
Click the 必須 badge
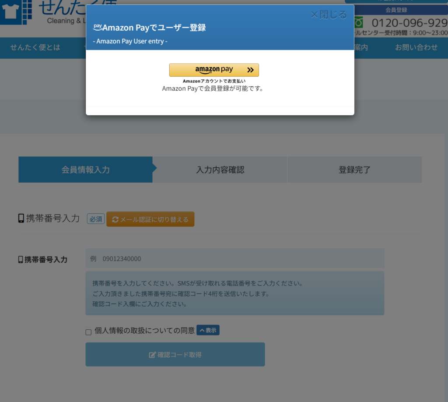coord(96,219)
